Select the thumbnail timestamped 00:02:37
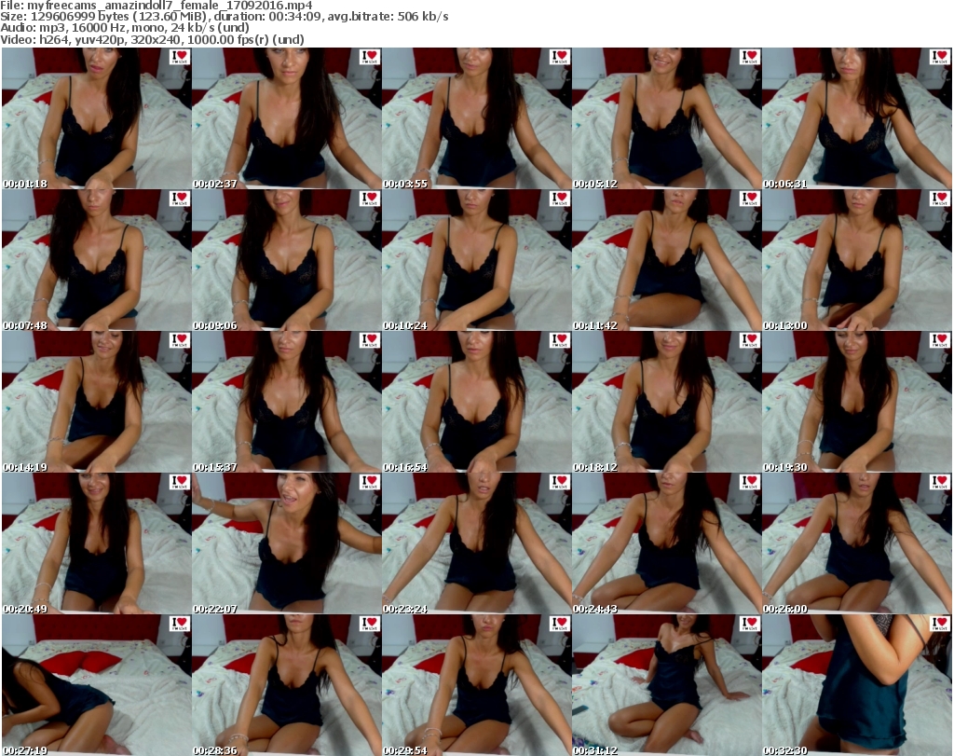 pos(287,118)
